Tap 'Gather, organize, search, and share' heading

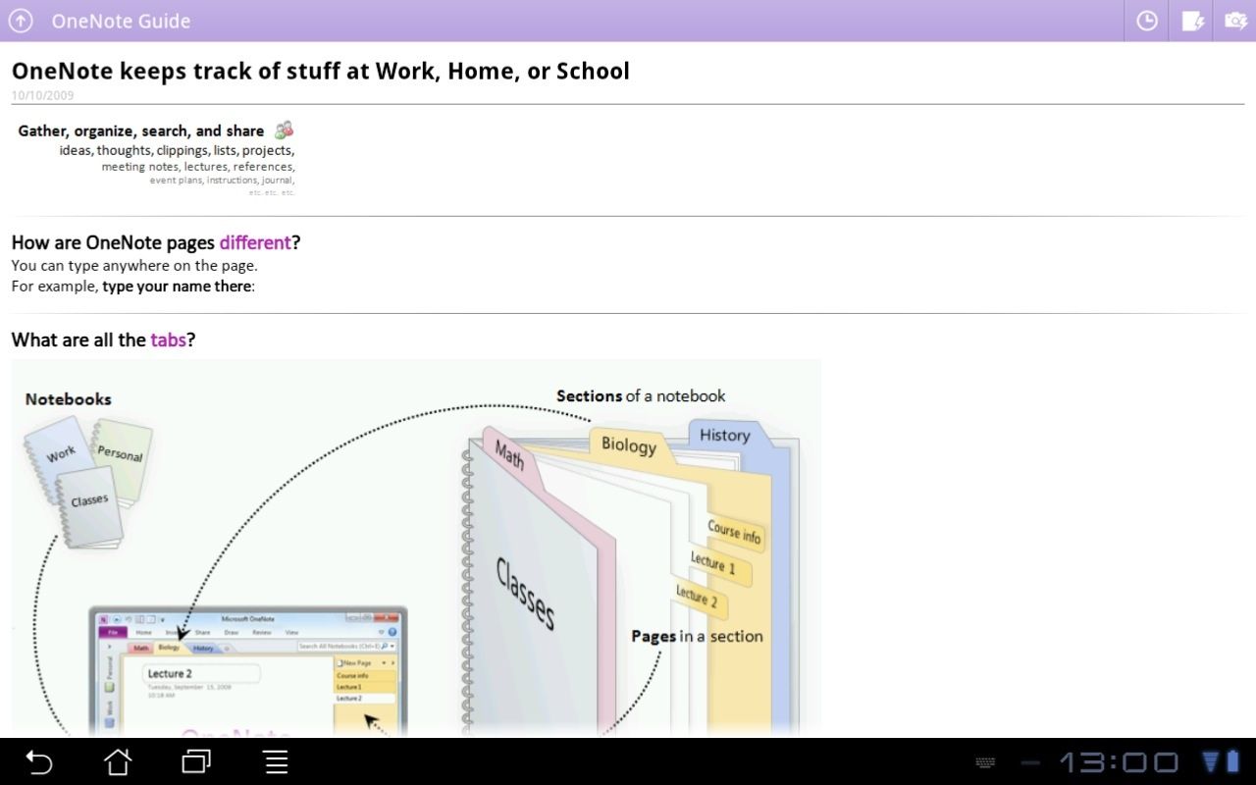coord(141,131)
